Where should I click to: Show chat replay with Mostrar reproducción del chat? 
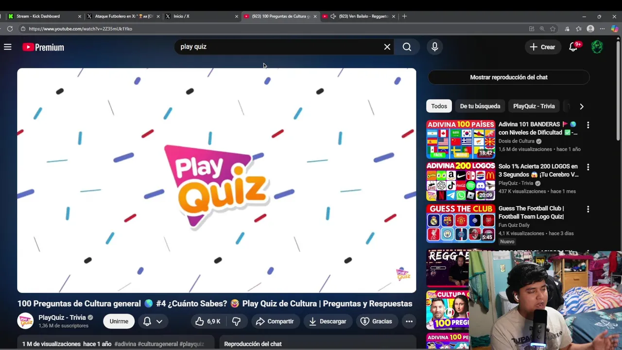[x=509, y=77]
